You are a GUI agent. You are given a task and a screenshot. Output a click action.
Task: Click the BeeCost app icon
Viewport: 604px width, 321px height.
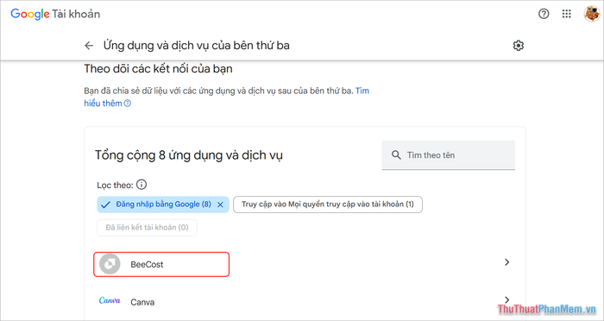(x=110, y=264)
